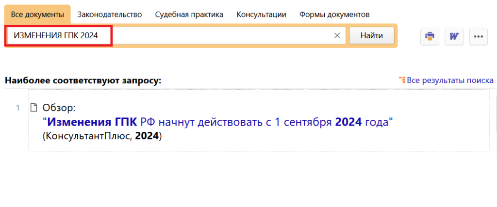Show the Формы документов tab
Screen dimensions: 497x207
click(x=334, y=15)
